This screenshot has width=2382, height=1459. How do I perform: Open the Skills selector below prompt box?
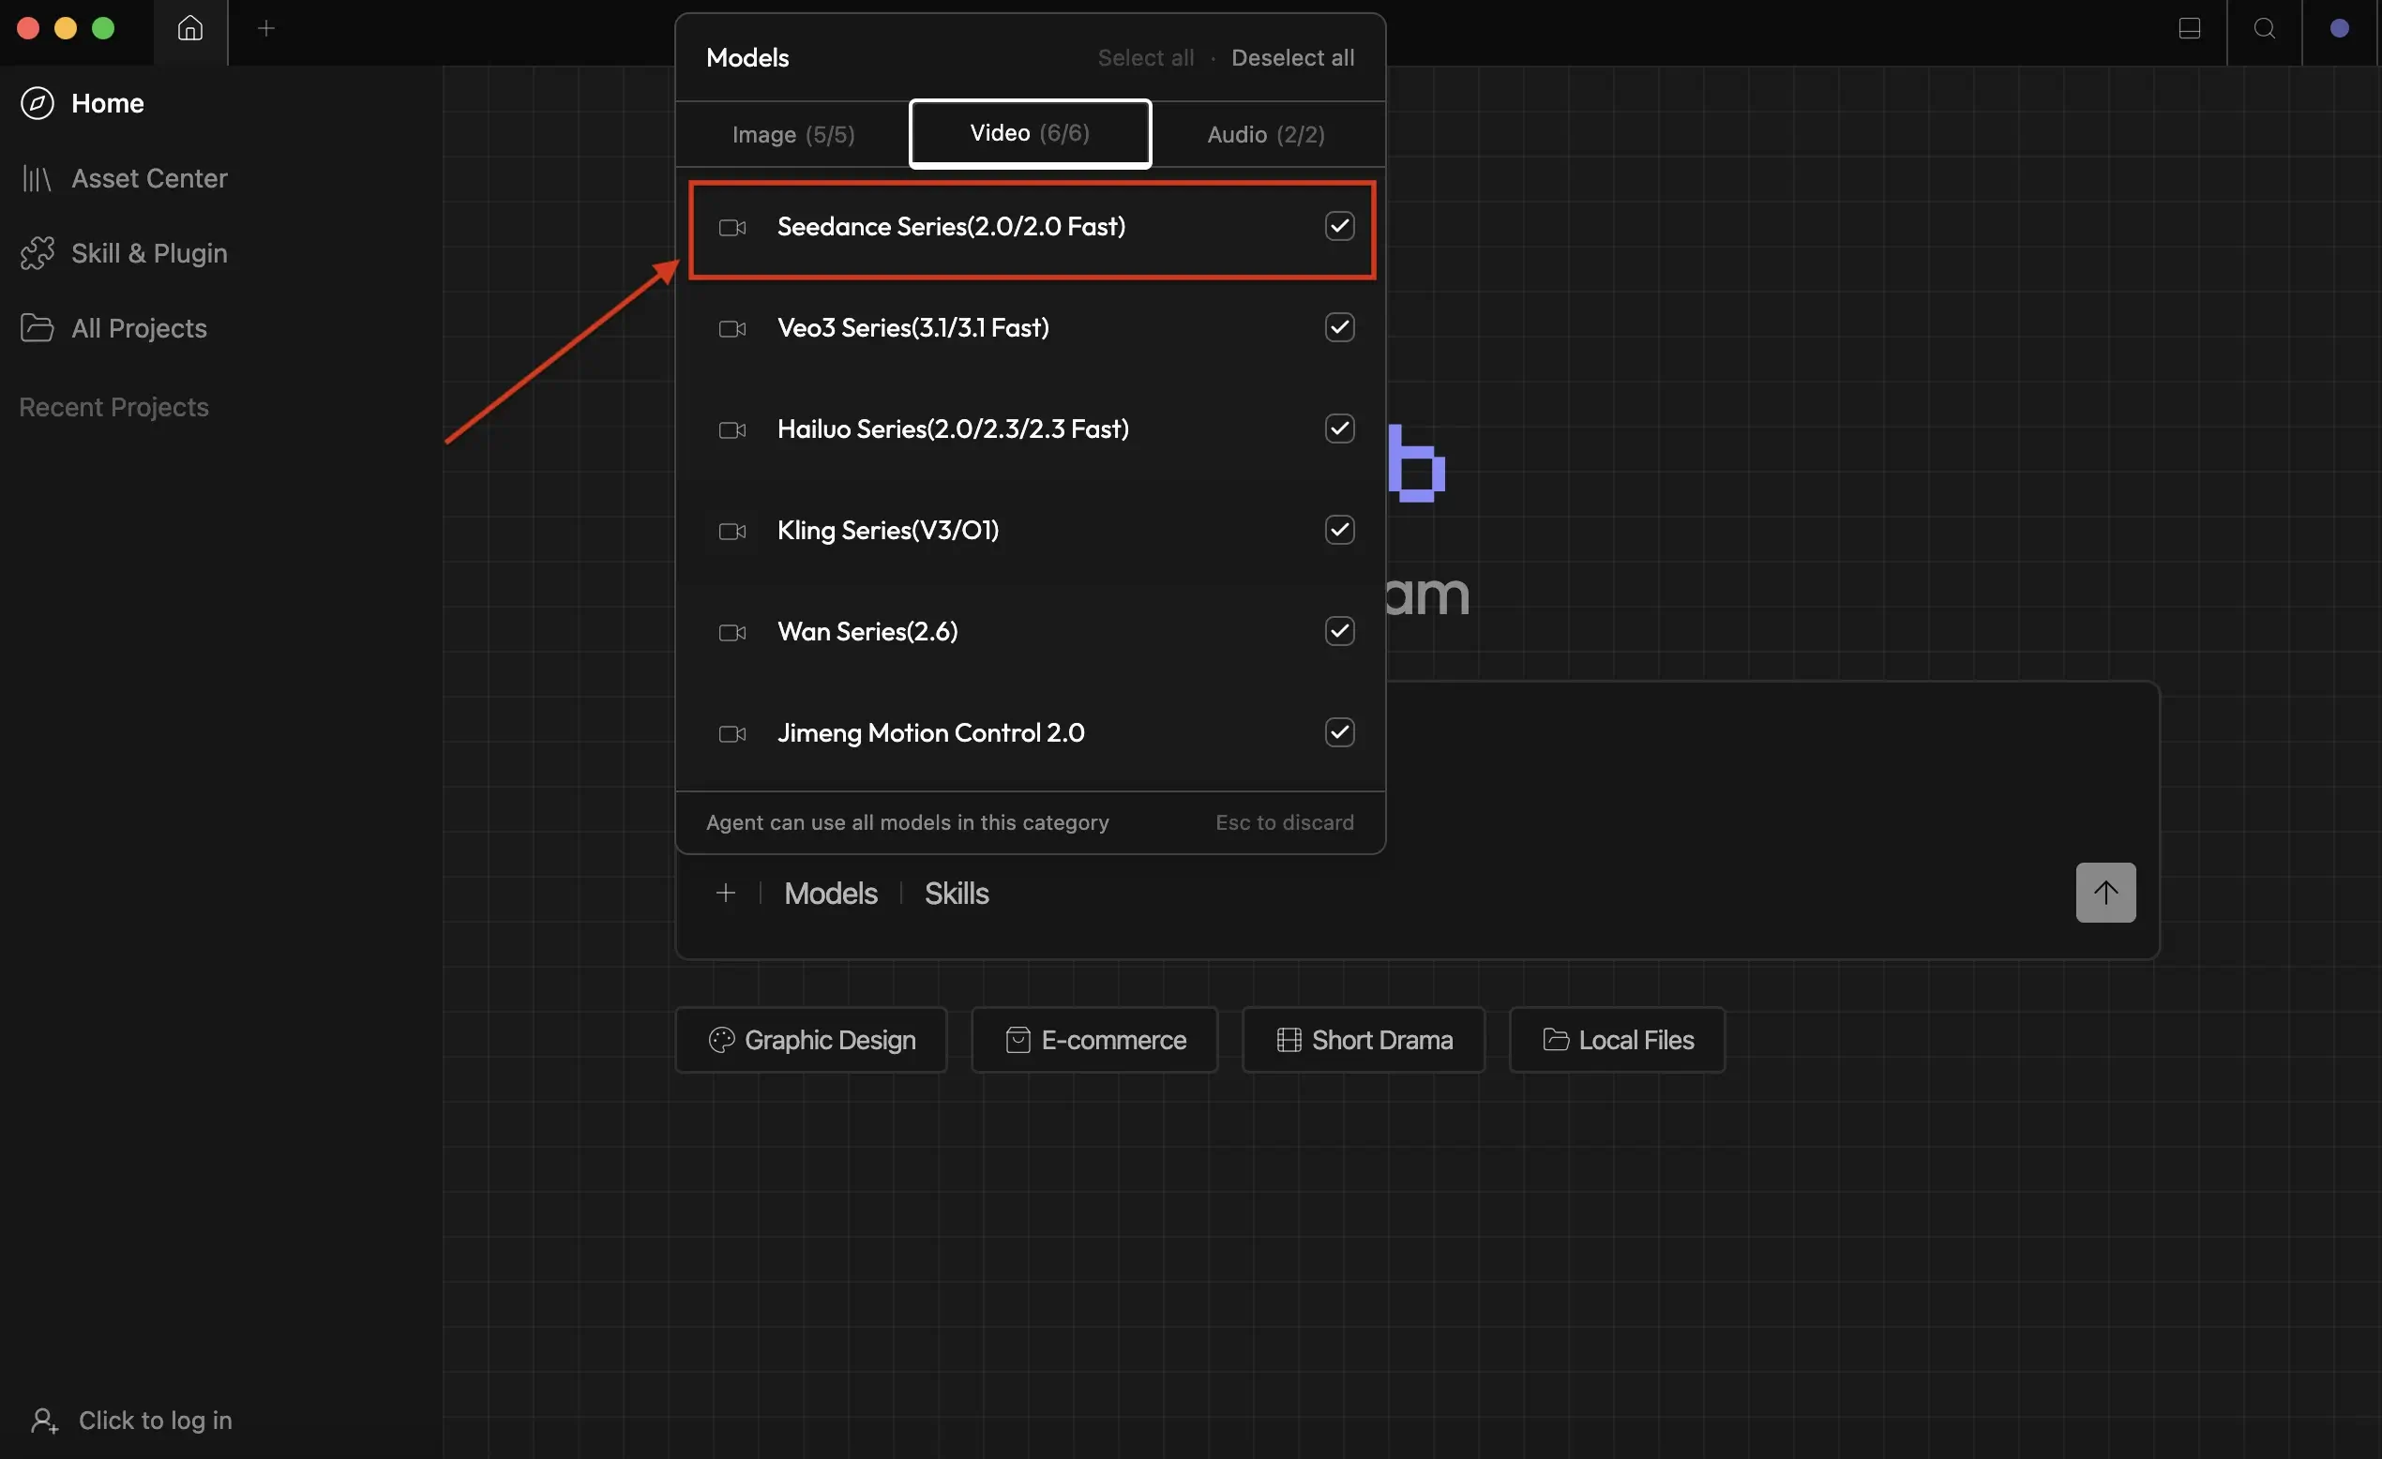pyautogui.click(x=957, y=893)
